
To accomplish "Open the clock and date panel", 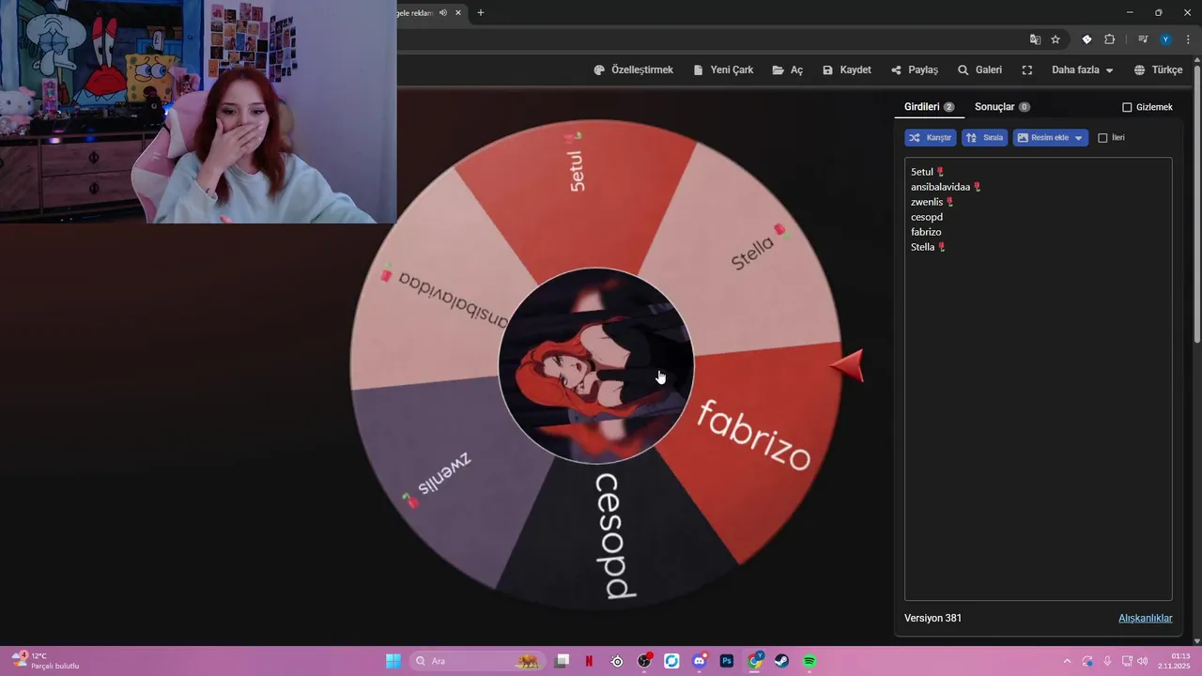I will (1175, 661).
